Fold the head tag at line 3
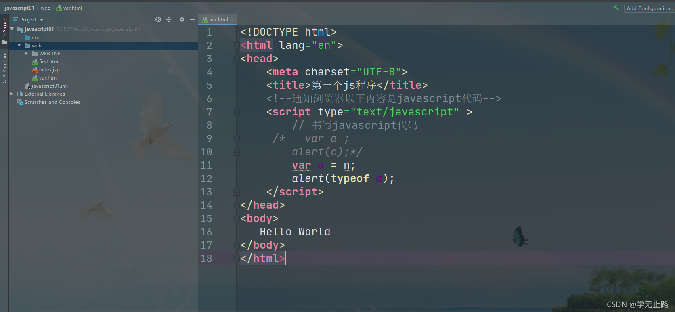 (236, 59)
